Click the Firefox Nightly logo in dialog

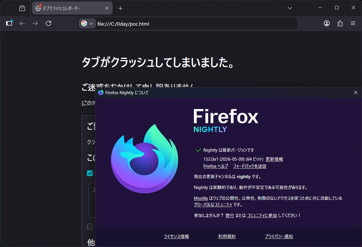[145, 159]
